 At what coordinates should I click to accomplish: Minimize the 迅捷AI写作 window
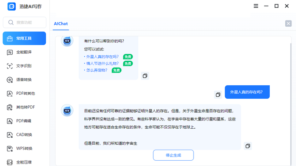tap(266, 6)
